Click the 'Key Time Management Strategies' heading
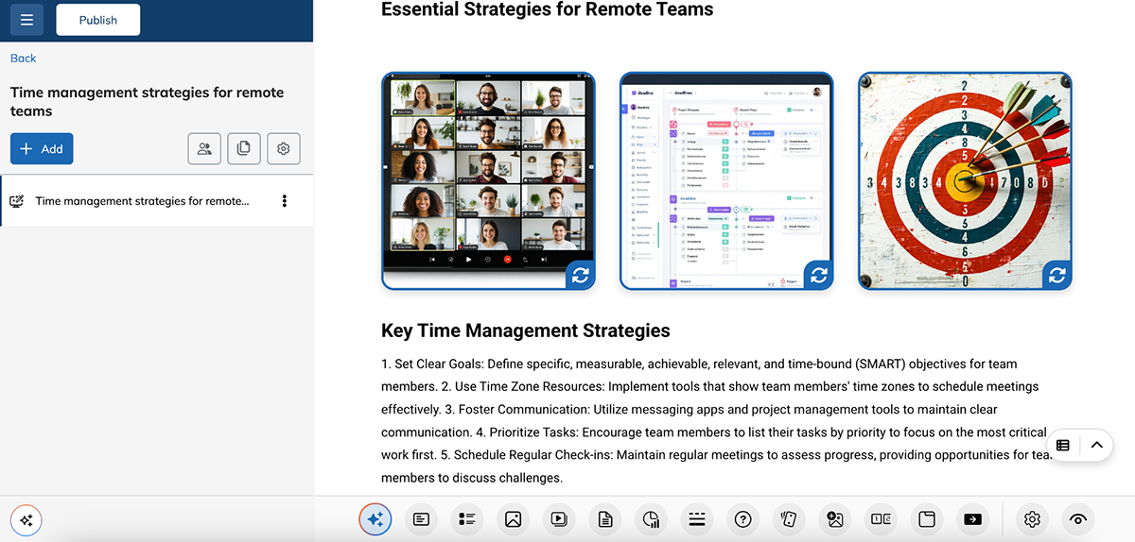The height and width of the screenshot is (542, 1135). click(526, 330)
